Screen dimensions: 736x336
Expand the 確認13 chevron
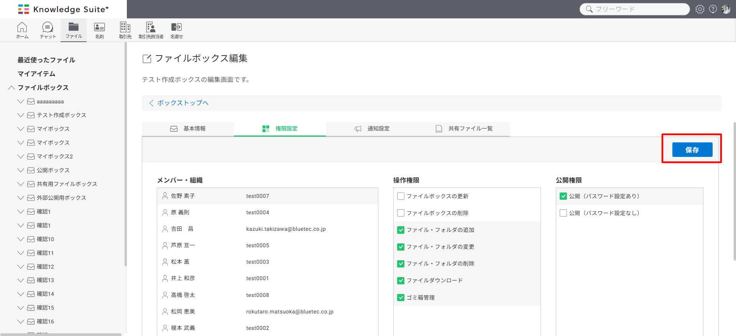coord(21,280)
